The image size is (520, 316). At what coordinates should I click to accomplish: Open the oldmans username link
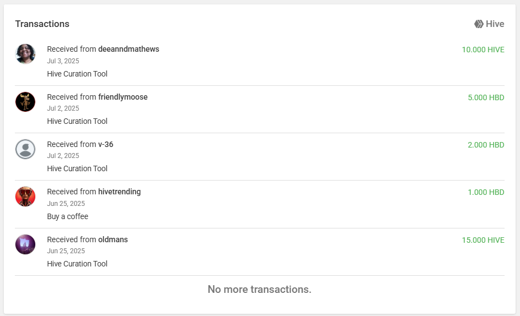(113, 239)
